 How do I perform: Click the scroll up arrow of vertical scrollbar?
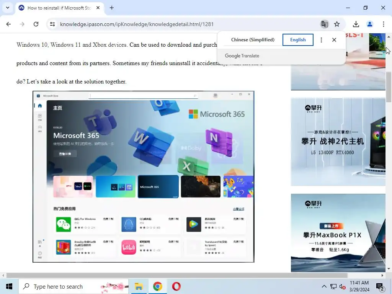pos(389,36)
